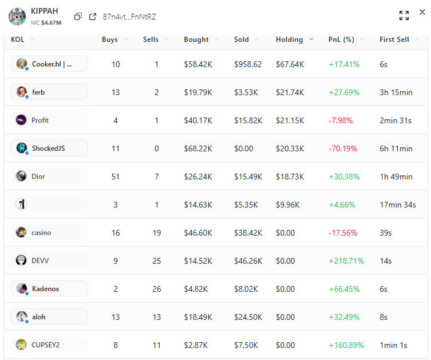Open Dior KOL profile
431x360 pixels.
pyautogui.click(x=49, y=176)
